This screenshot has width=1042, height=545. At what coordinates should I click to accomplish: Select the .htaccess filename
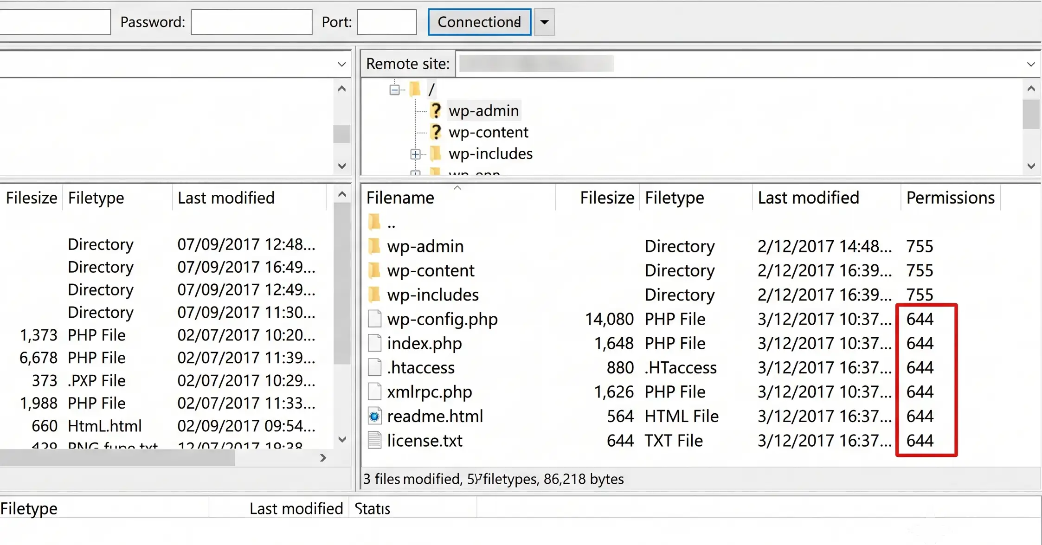[x=421, y=367]
